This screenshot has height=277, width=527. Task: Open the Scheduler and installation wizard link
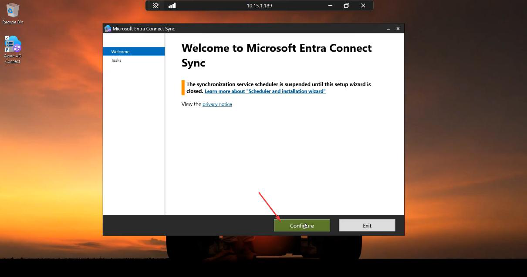point(265,91)
